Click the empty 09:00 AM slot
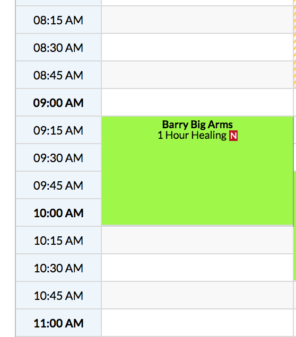The height and width of the screenshot is (337, 296). coord(197,102)
